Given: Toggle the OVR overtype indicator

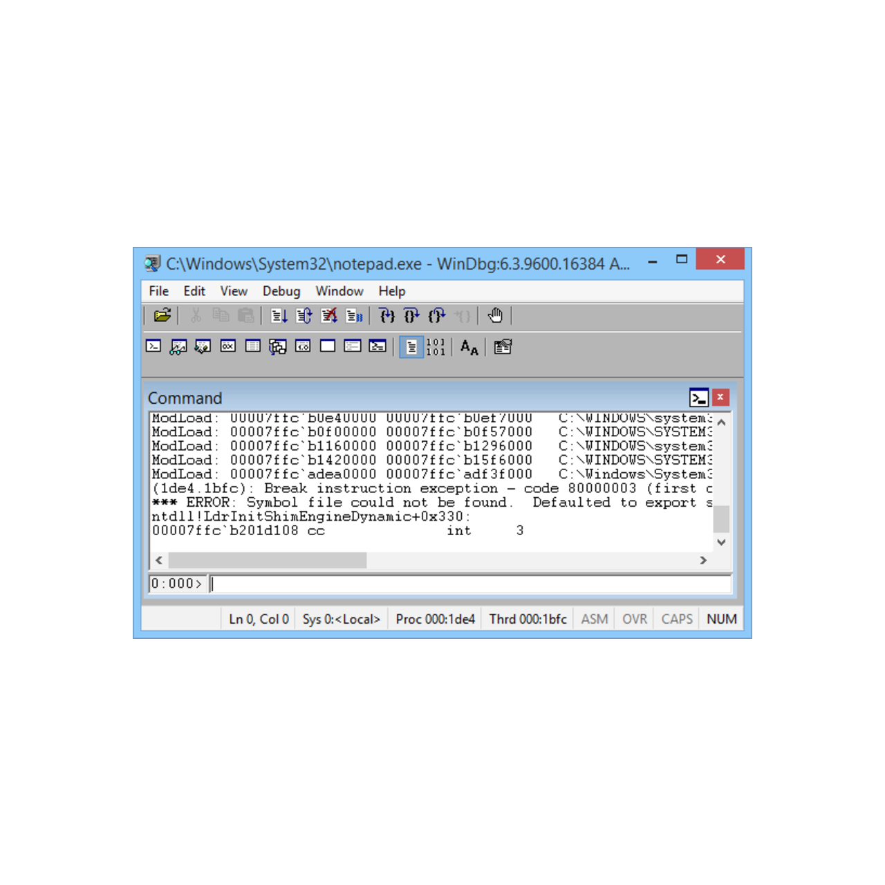Looking at the screenshot, I should point(633,619).
